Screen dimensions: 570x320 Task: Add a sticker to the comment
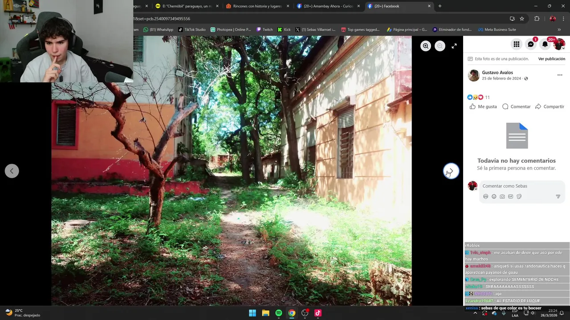(519, 196)
